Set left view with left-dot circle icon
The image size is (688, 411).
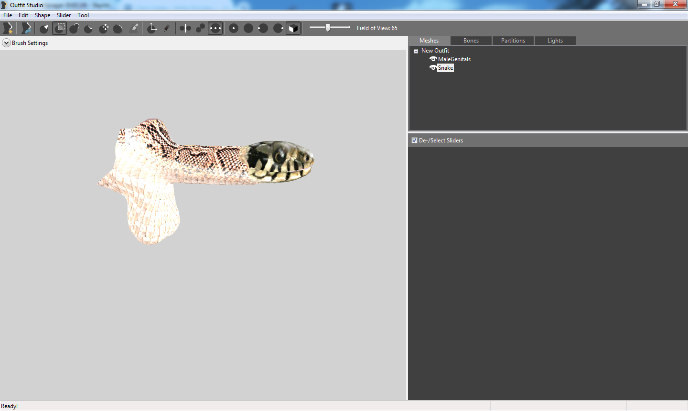tap(263, 28)
